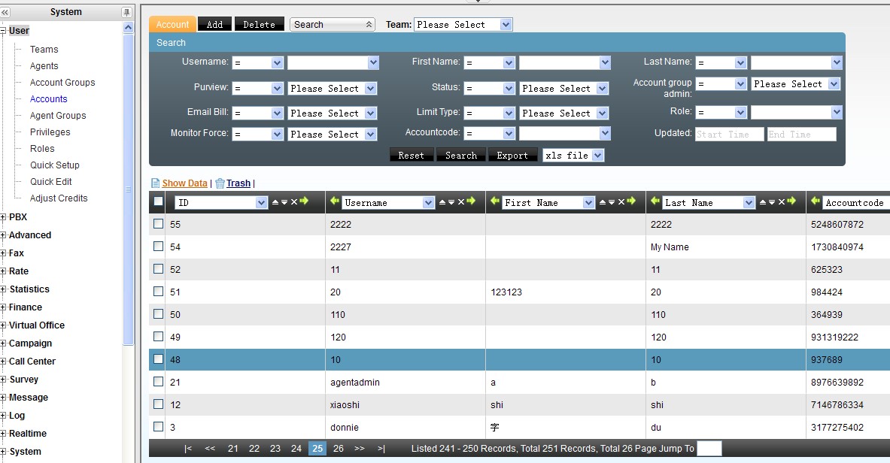This screenshot has width=890, height=463.
Task: Sort the Username column descending
Action: pos(451,202)
